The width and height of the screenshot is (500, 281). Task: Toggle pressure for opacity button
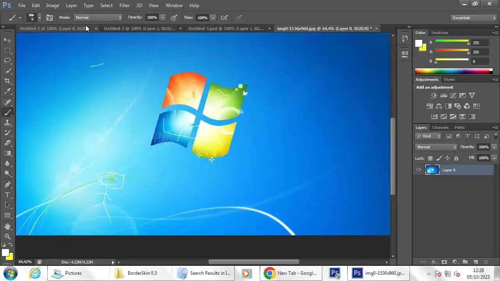click(174, 18)
